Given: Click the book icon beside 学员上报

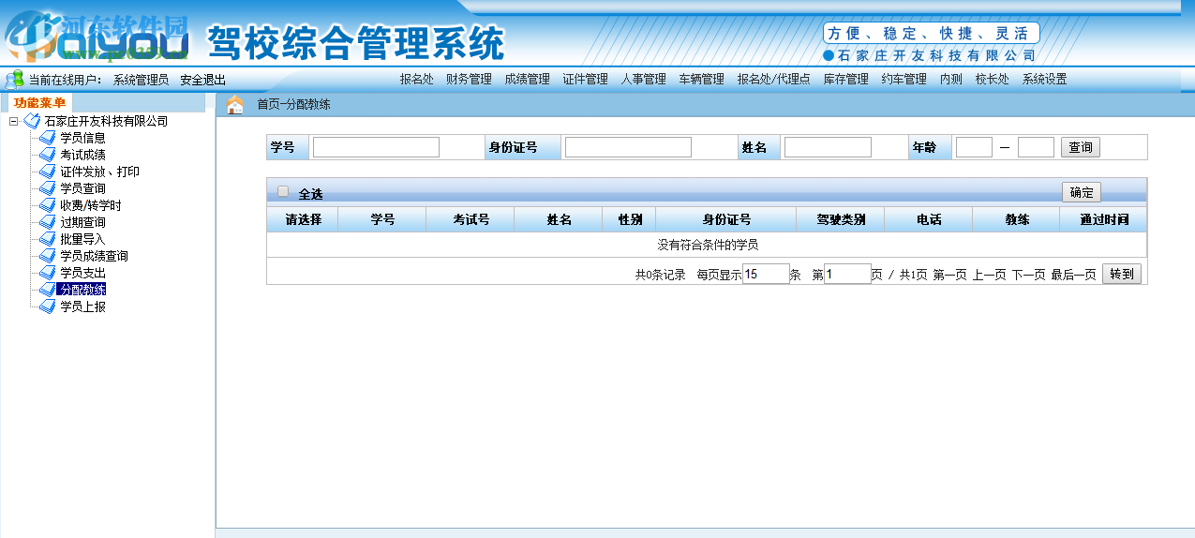Looking at the screenshot, I should click(47, 306).
